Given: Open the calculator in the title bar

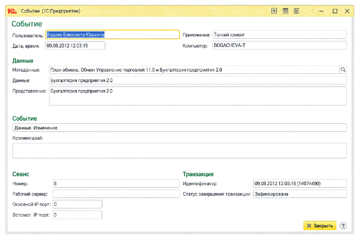Looking at the screenshot, I should point(296,11).
